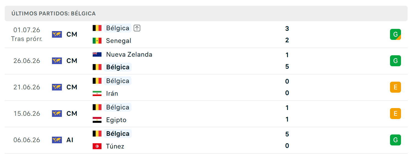
Task: Click the highlighted Bélgica name in the 26.06.26 match
Action: (x=118, y=67)
